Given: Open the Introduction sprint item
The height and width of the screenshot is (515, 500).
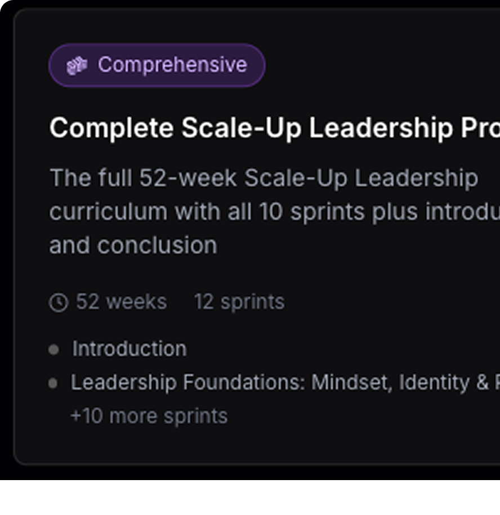Looking at the screenshot, I should click(x=129, y=349).
